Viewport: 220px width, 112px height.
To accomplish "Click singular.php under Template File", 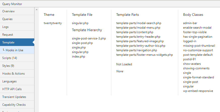I will (80, 23).
